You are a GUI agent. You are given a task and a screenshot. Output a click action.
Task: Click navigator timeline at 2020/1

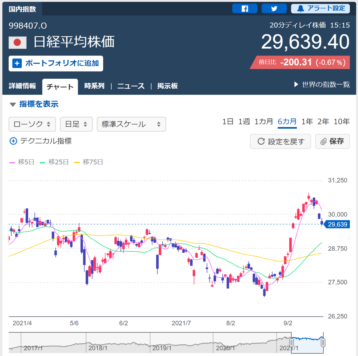click(x=225, y=348)
